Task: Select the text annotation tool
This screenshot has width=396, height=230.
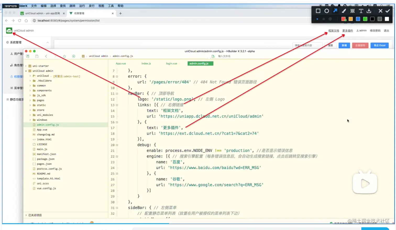Action: [x=361, y=11]
